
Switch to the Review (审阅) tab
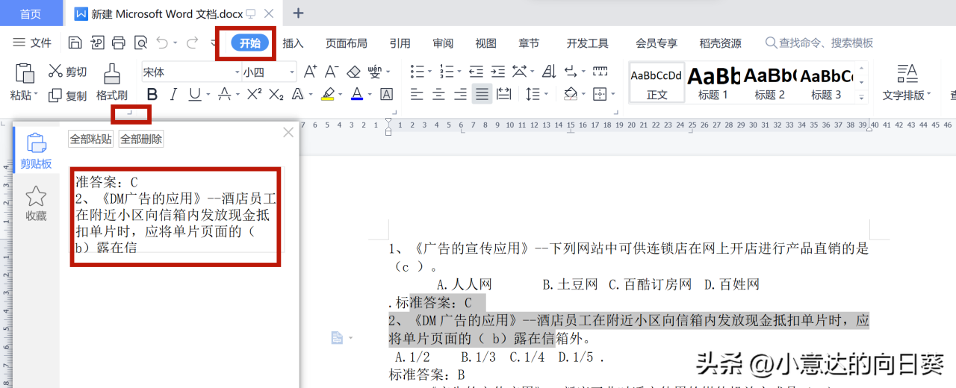click(x=443, y=43)
